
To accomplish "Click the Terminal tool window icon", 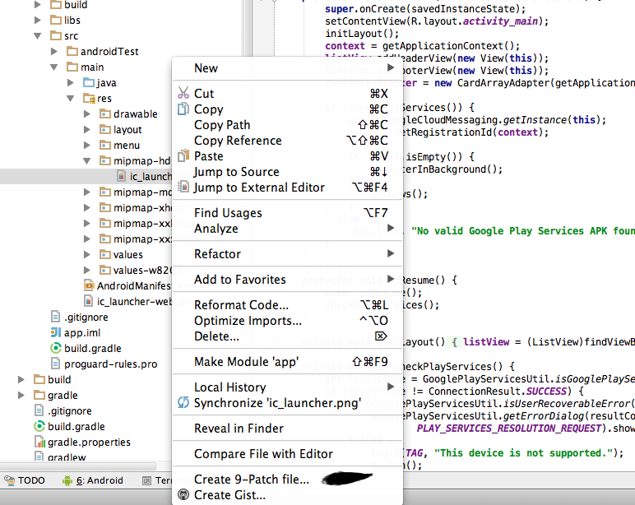I will click(146, 480).
